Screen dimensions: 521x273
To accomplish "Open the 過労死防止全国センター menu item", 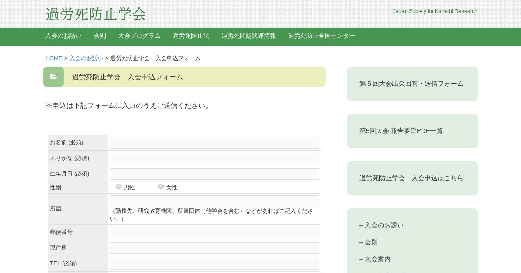I will pos(322,36).
